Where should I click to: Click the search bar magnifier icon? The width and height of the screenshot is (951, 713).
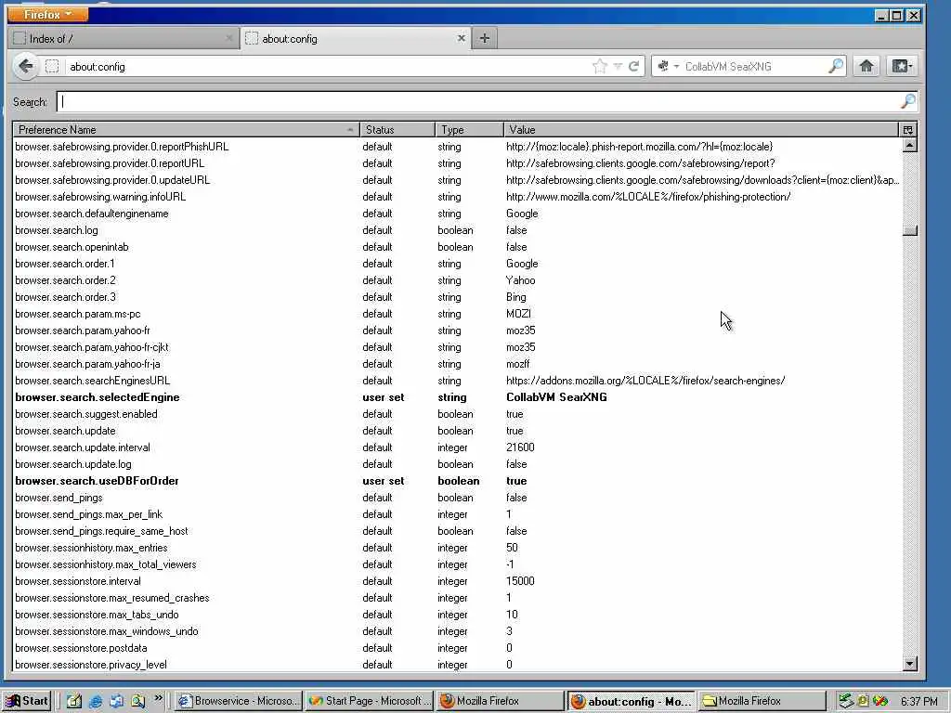836,66
